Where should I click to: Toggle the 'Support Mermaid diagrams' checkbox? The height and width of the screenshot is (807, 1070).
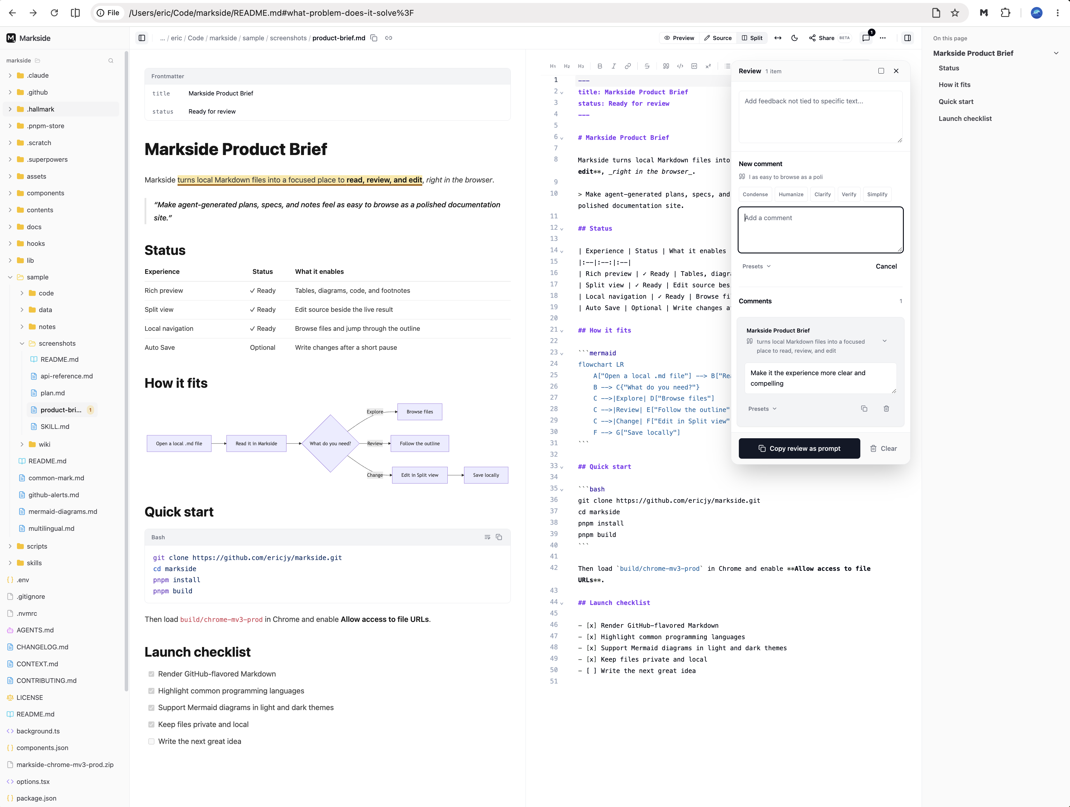[151, 708]
